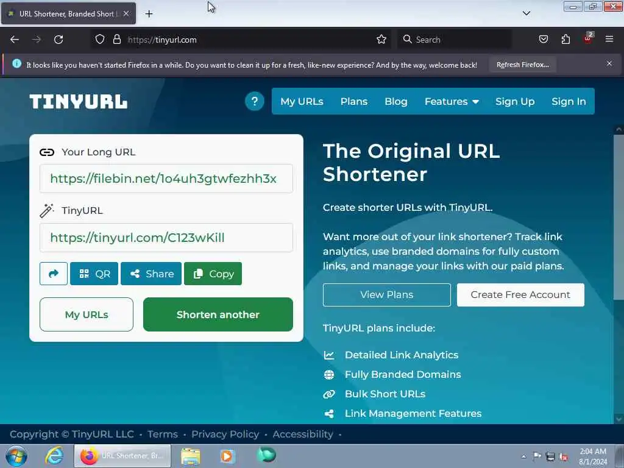This screenshot has width=624, height=468.
Task: Click the uBlock extension icon with badge
Action: (588, 38)
